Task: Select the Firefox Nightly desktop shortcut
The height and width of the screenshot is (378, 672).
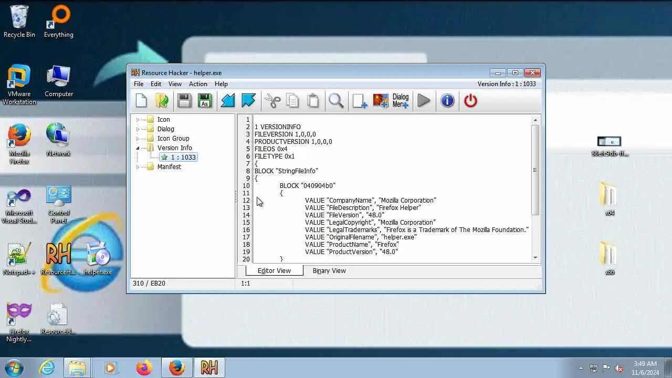Action: 19,322
